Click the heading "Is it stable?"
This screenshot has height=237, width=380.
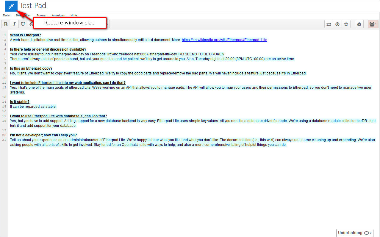coord(20,102)
